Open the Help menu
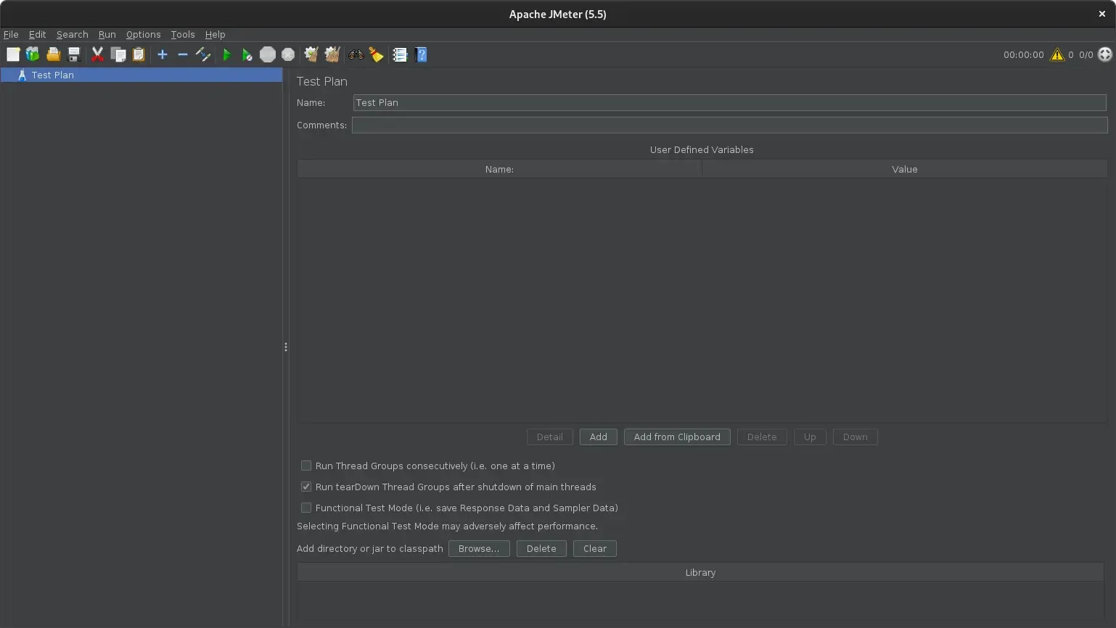The image size is (1116, 628). click(215, 34)
